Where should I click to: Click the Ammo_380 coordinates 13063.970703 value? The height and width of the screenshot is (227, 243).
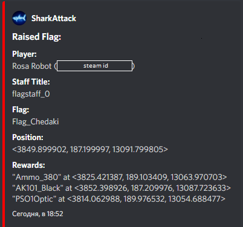click(x=196, y=177)
